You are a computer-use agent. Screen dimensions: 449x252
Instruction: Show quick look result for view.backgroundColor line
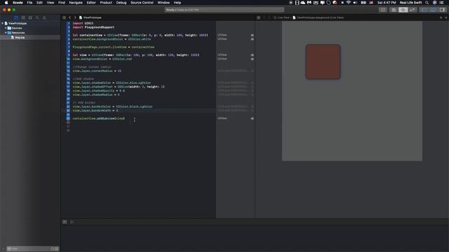coord(253,59)
